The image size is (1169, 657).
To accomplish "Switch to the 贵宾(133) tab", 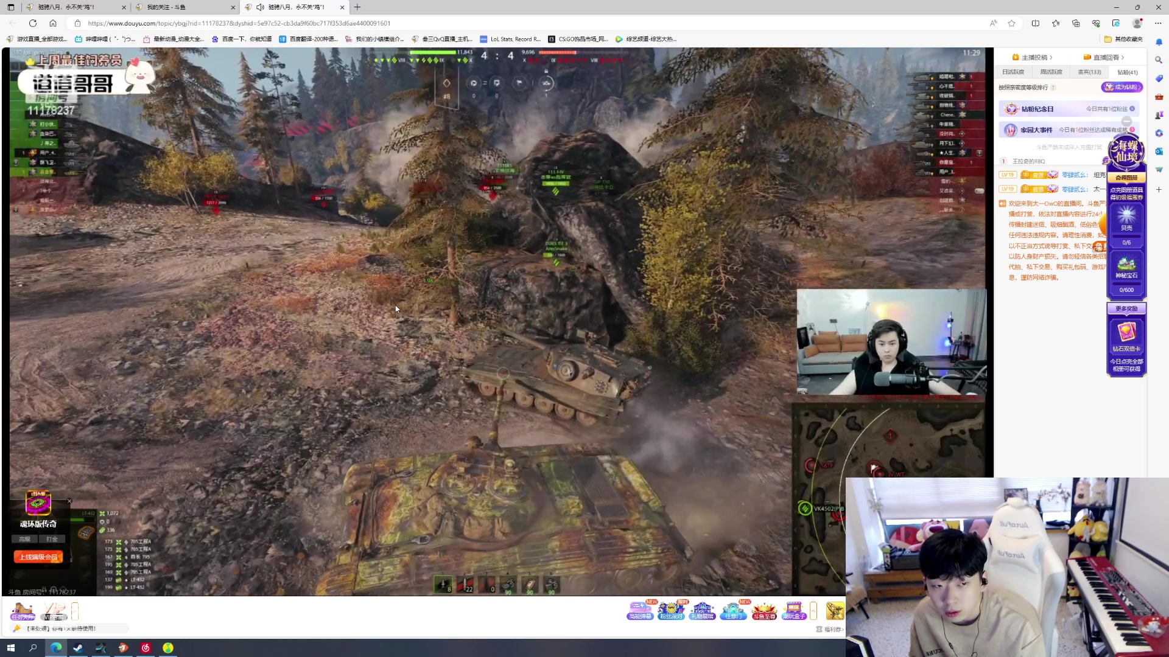I will (x=1089, y=72).
